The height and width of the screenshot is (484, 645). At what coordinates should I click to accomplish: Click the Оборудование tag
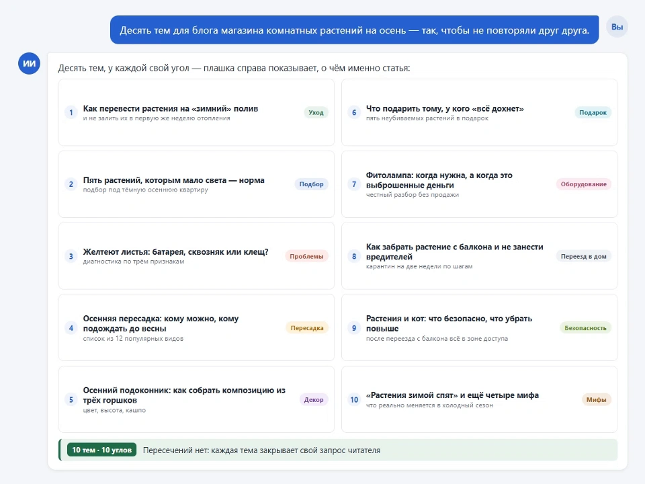coord(583,184)
